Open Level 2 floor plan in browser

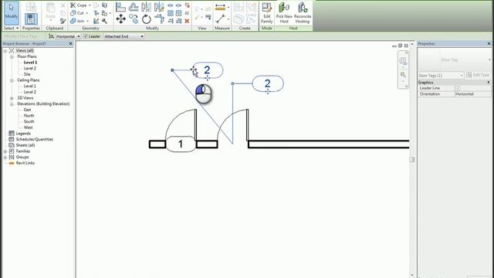pyautogui.click(x=30, y=69)
